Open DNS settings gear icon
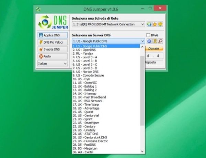 pyautogui.click(x=149, y=41)
